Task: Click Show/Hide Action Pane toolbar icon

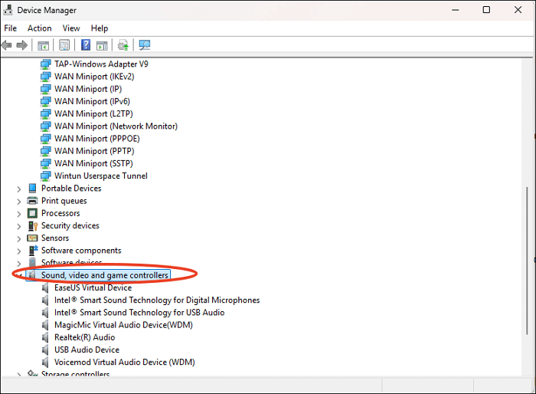Action: point(102,45)
